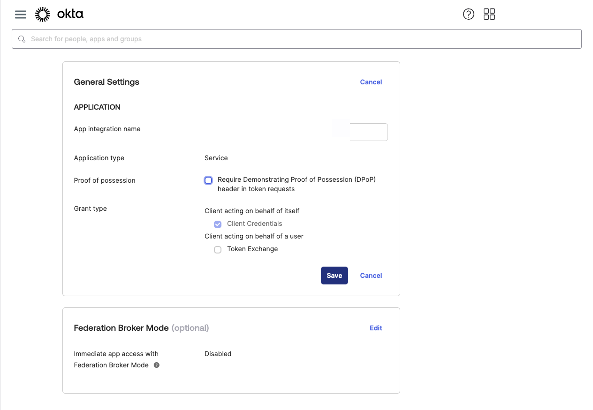Click Cancel in General Settings header
Screen dimensions: 593x410
point(371,82)
